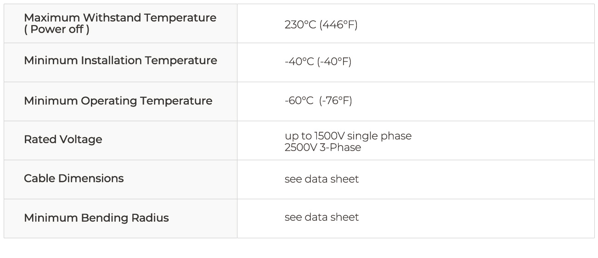This screenshot has width=598, height=258.
Task: Click the (446°F) Fahrenheit value
Action: (x=338, y=25)
